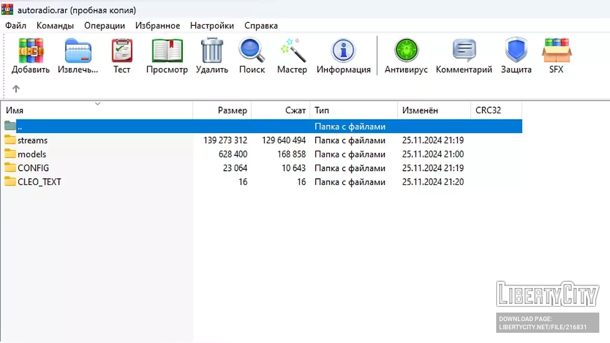Sort files by Размер column header

pyautogui.click(x=232, y=110)
